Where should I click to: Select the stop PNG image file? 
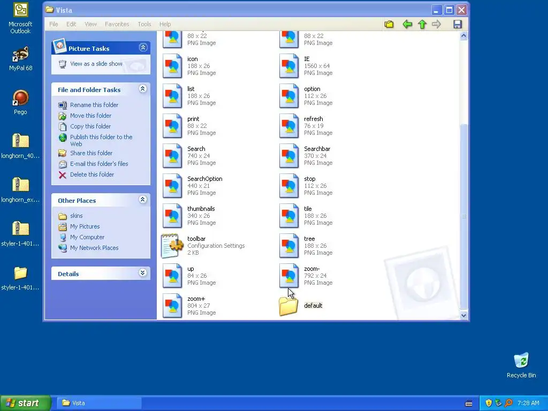(x=306, y=186)
